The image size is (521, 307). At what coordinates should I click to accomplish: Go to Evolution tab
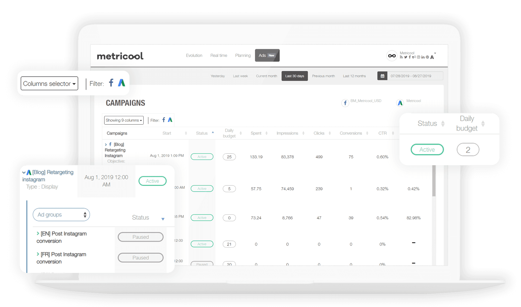tap(194, 55)
